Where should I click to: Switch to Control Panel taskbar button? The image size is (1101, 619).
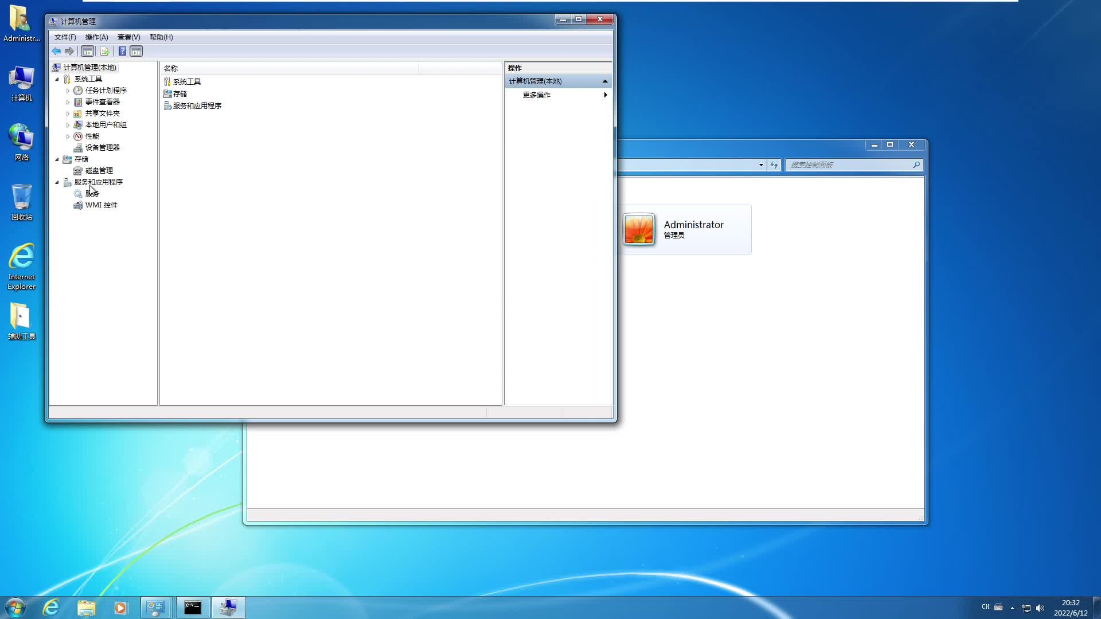point(155,608)
